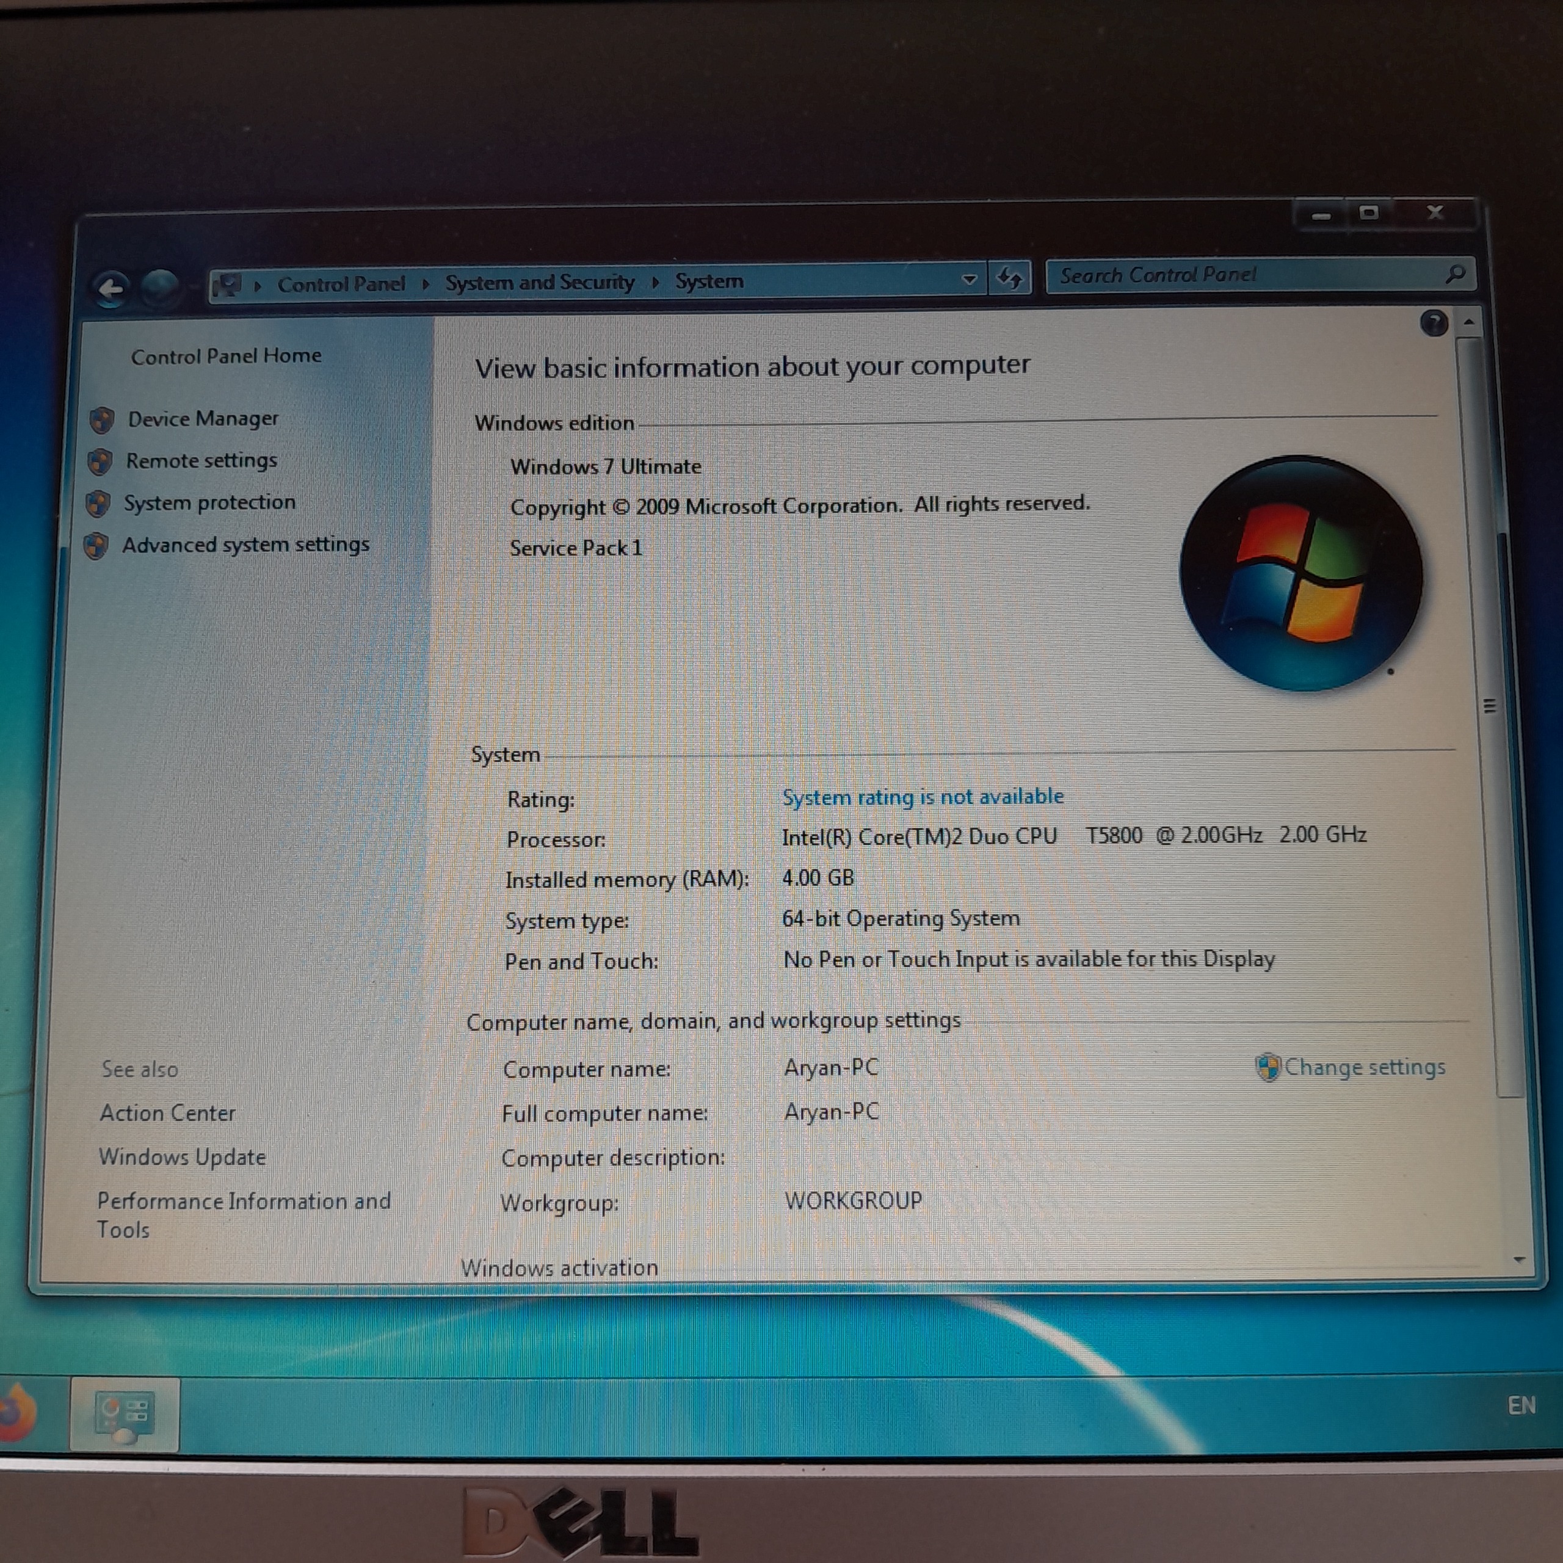The height and width of the screenshot is (1563, 1563).
Task: Expand arrow before Control Panel breadcrumb
Action: 257,286
